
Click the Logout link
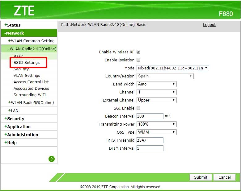pos(209,25)
